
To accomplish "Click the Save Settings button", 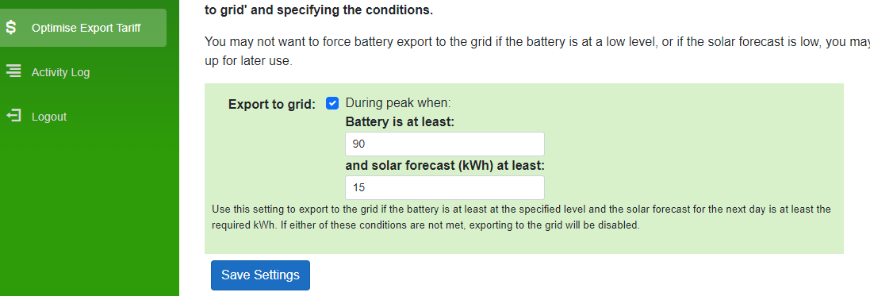I will click(260, 275).
